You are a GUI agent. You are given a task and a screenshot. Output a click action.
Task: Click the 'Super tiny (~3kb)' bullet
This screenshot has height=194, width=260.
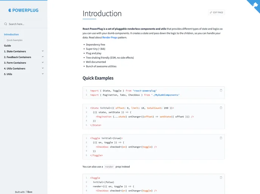pyautogui.click(x=96, y=49)
